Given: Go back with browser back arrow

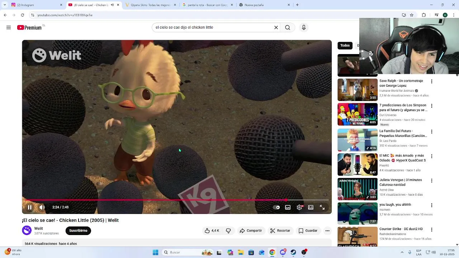Looking at the screenshot, I should pos(5,15).
